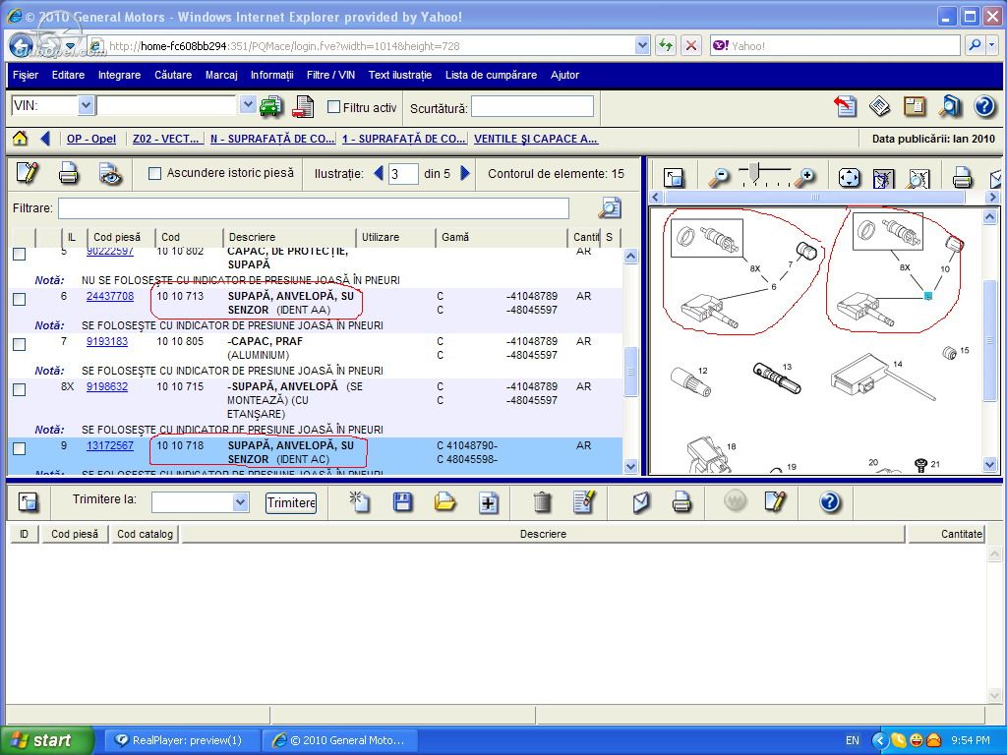This screenshot has height=755, width=1007.
Task: Check the box for part 90222597
Action: click(20, 255)
